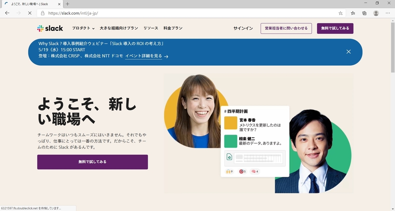Click the target emoji reaction with 5

[242, 171]
